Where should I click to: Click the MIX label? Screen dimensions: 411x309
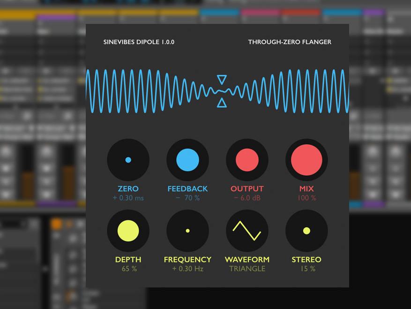(306, 188)
